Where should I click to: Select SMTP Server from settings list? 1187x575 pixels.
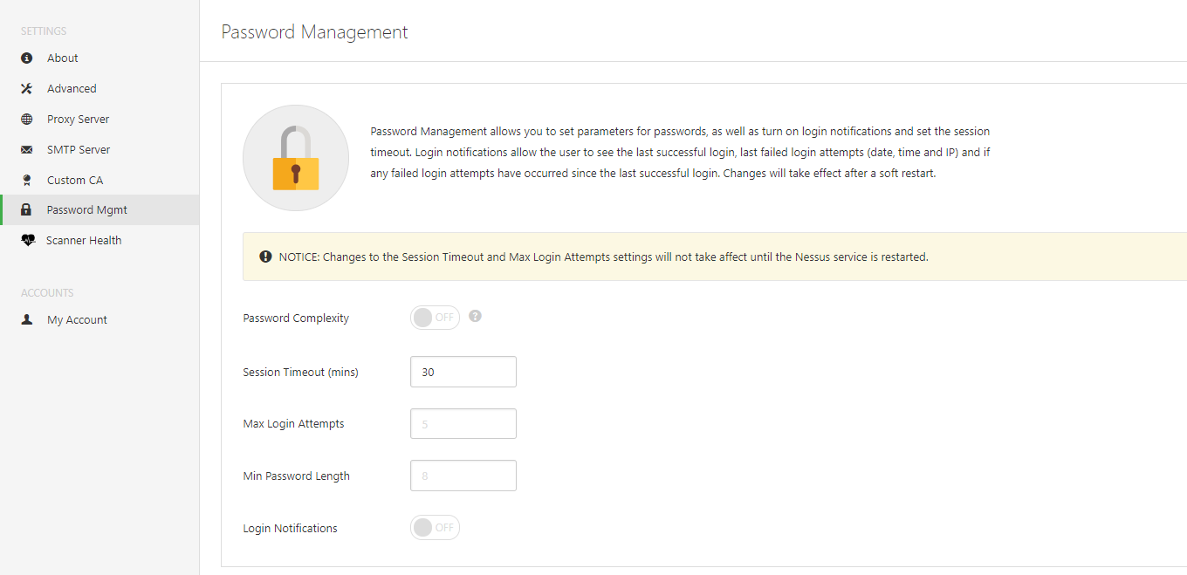pyautogui.click(x=79, y=149)
